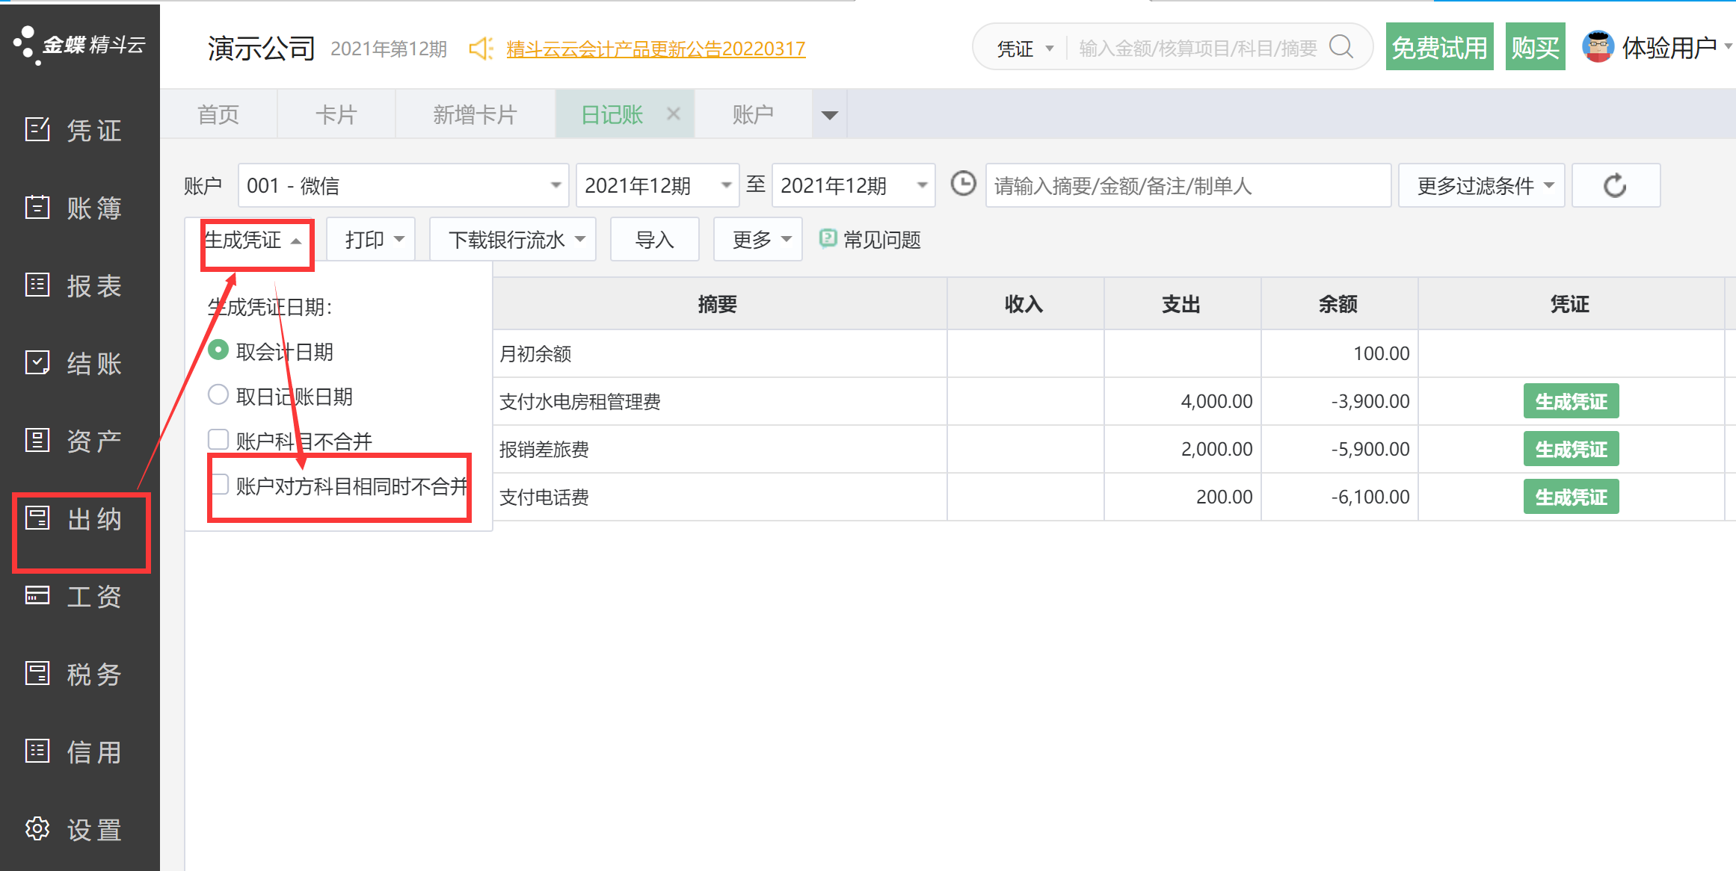The image size is (1736, 871).
Task: Switch to the 新增卡片 tab
Action: [475, 114]
